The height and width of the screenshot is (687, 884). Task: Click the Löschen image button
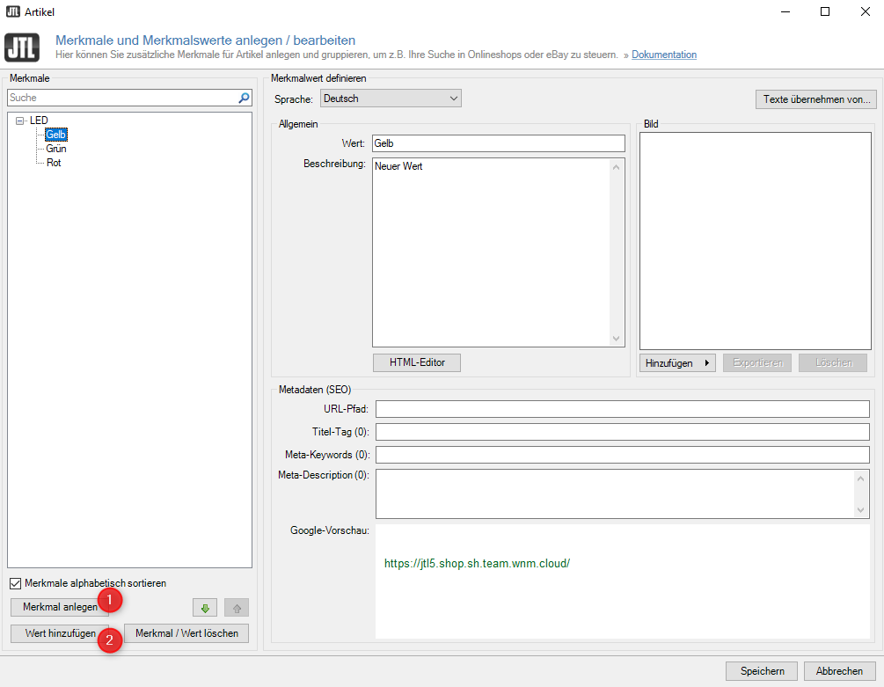click(835, 363)
